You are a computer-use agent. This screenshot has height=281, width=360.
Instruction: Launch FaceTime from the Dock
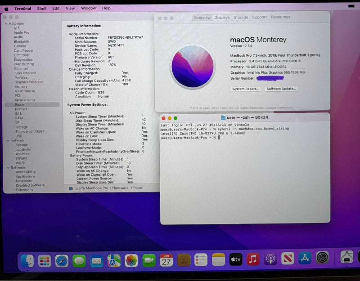(149, 260)
